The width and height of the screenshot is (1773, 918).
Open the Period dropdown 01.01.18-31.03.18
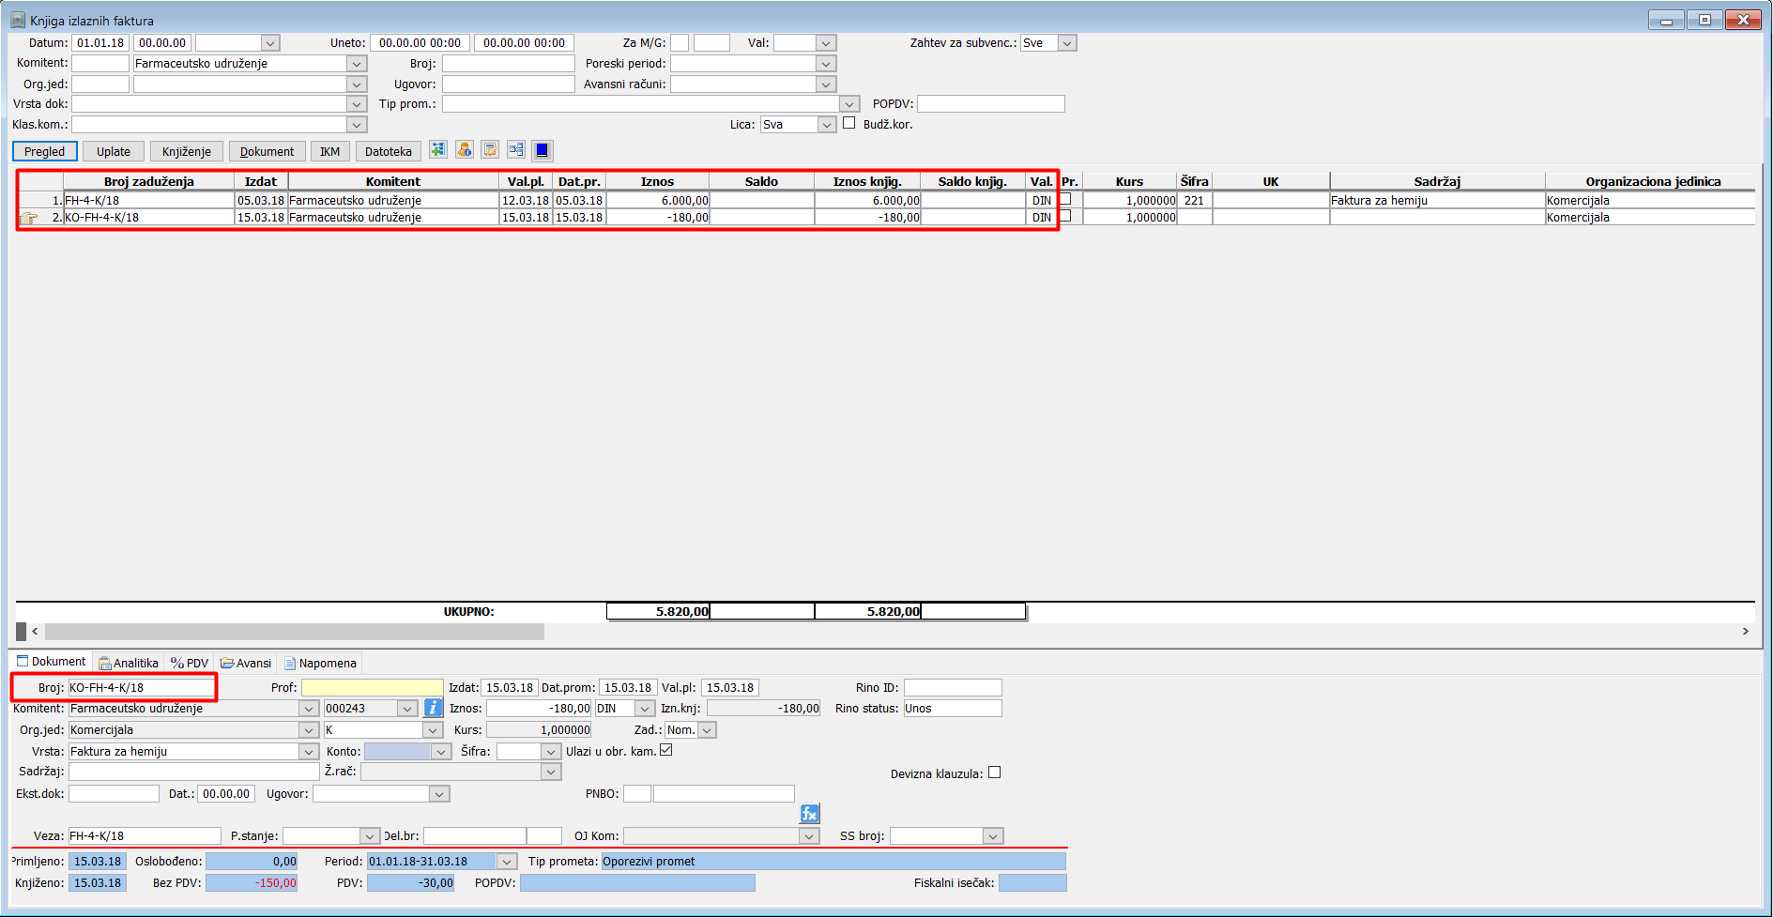click(508, 862)
